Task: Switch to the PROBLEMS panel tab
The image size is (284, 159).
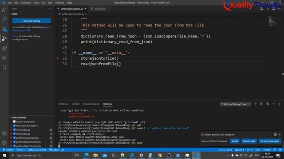Action: click(x=63, y=104)
